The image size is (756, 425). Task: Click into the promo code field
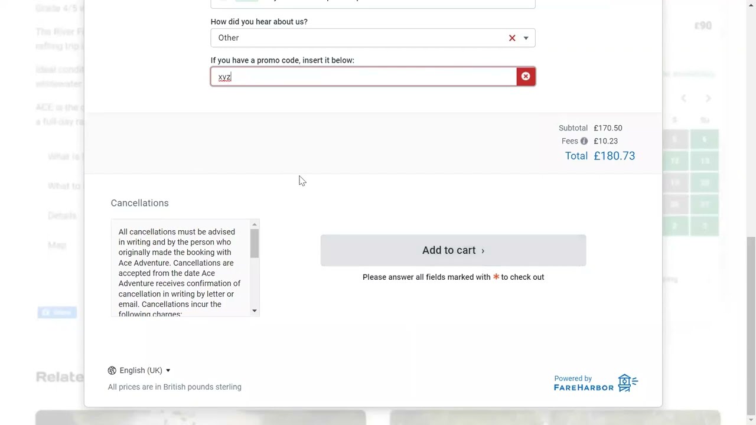point(363,77)
